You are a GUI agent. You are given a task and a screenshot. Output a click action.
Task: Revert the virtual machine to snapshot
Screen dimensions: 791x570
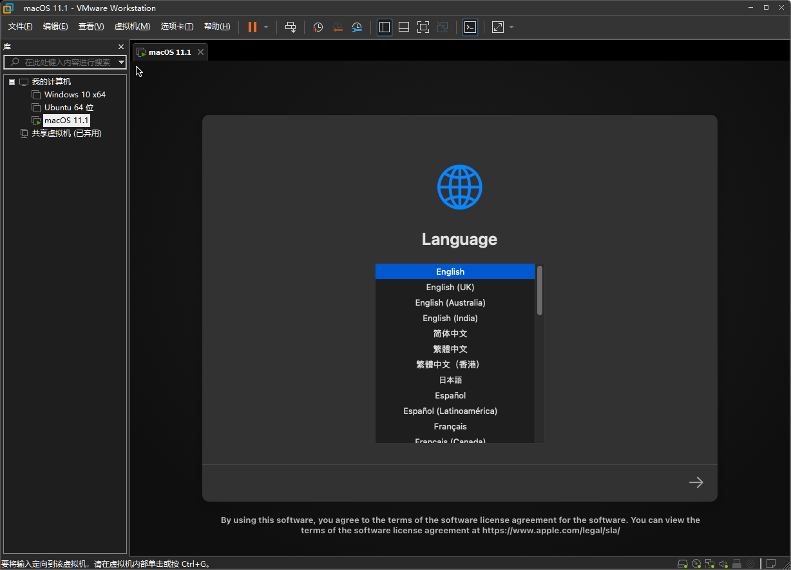point(338,27)
